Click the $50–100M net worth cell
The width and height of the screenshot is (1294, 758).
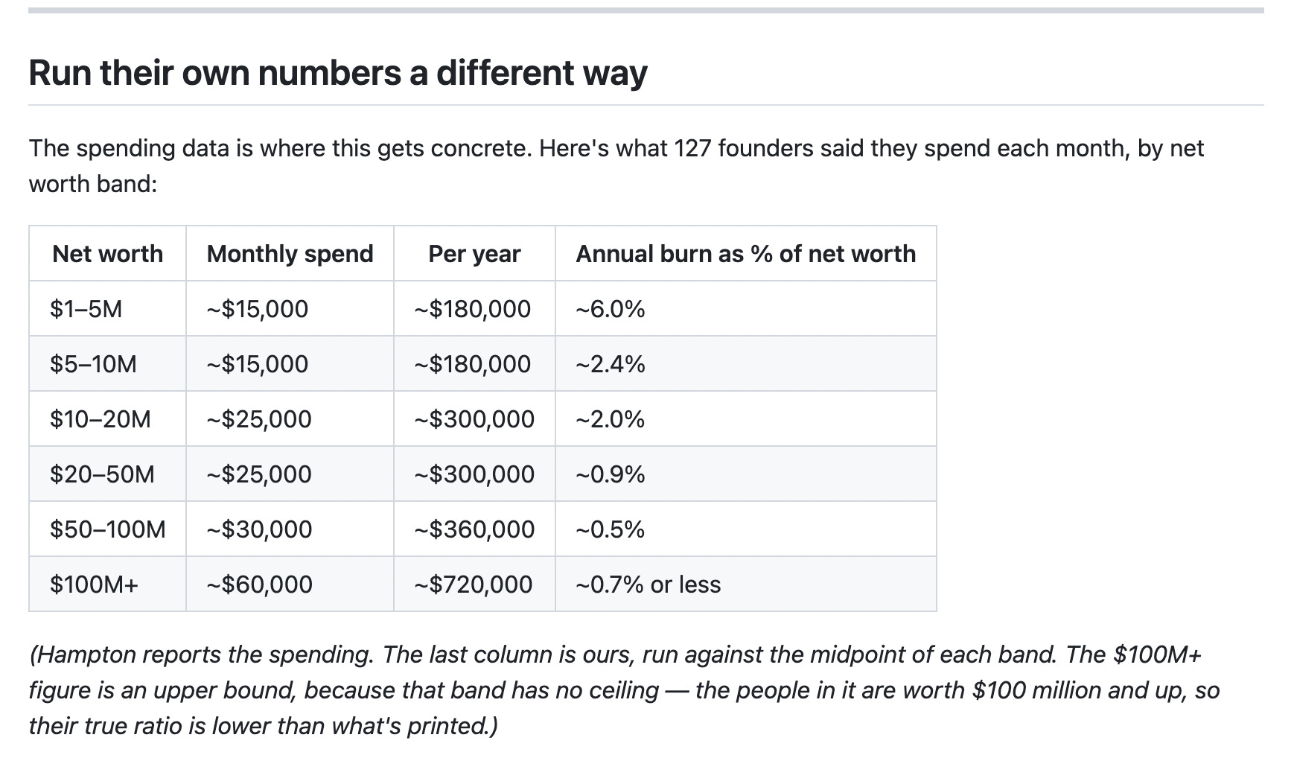[107, 529]
